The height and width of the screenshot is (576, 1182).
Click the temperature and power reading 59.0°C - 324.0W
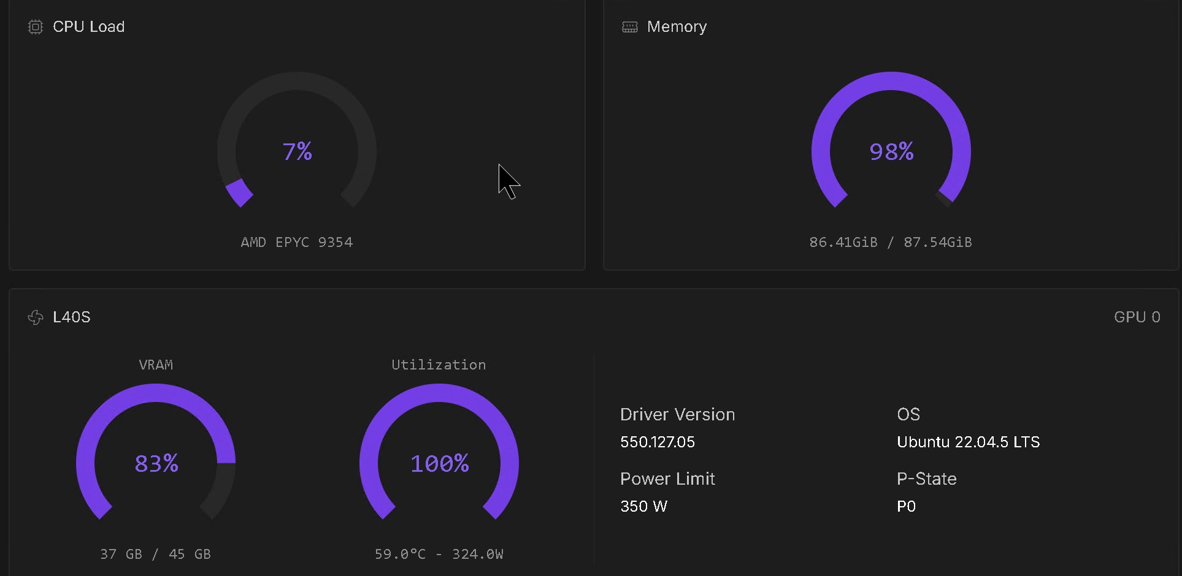tap(439, 554)
